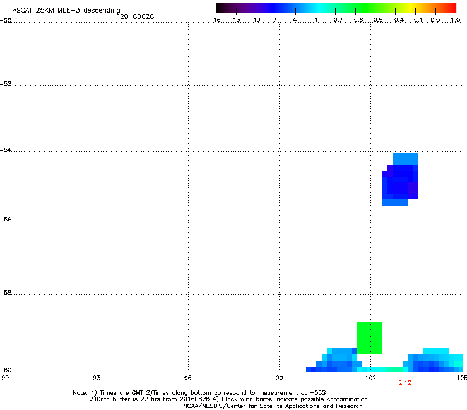Click the date label "20160626"
Viewport: 467px width, 410px height.
[137, 16]
